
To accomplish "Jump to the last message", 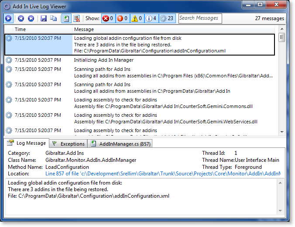I will click(x=31, y=18).
